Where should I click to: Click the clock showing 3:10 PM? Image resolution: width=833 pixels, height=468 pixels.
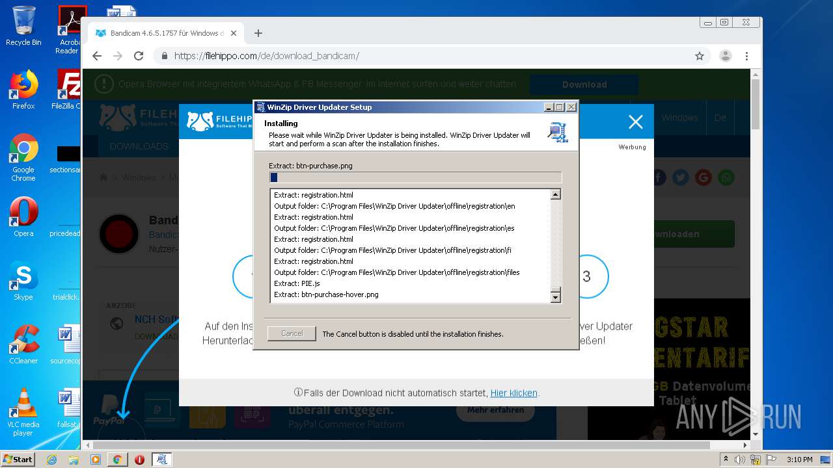coord(799,460)
